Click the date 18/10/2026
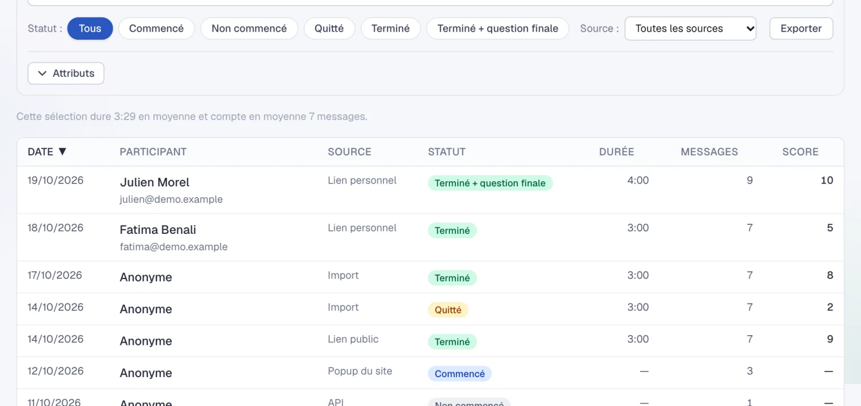Image resolution: width=861 pixels, height=406 pixels. (56, 228)
